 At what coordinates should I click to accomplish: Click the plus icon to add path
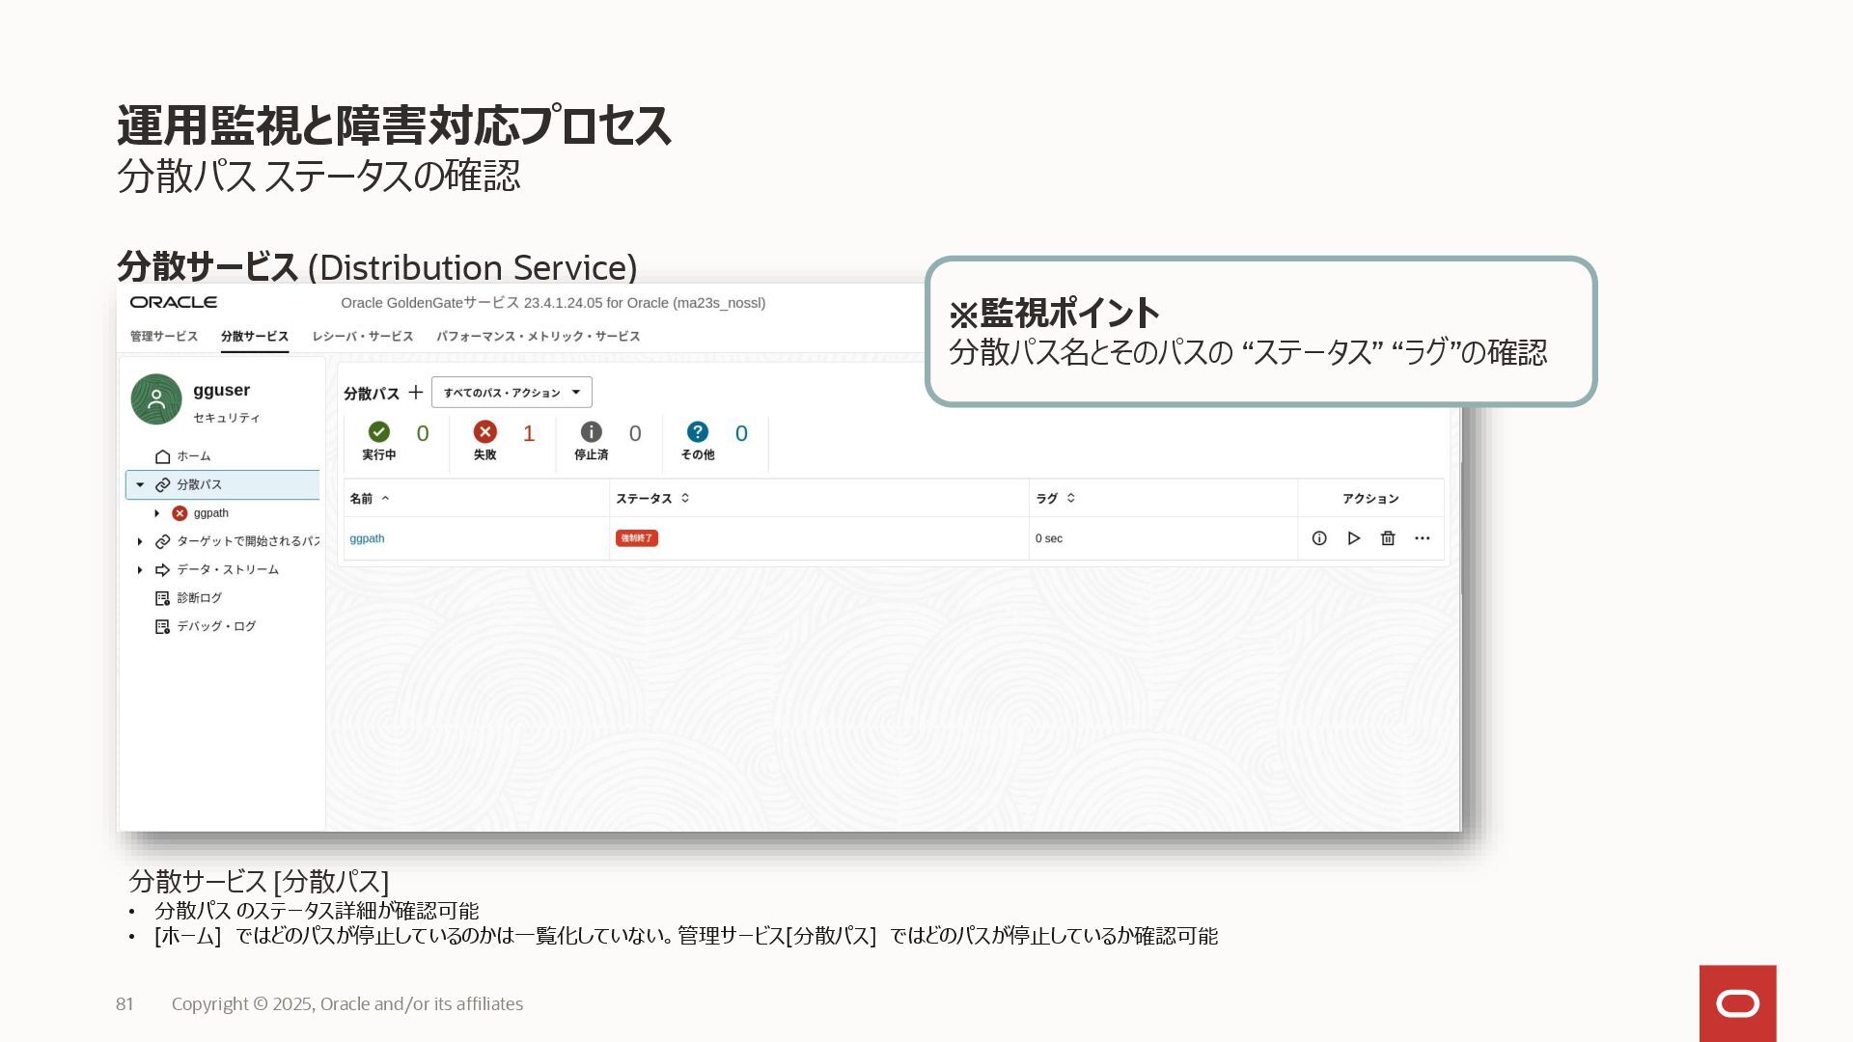415,393
